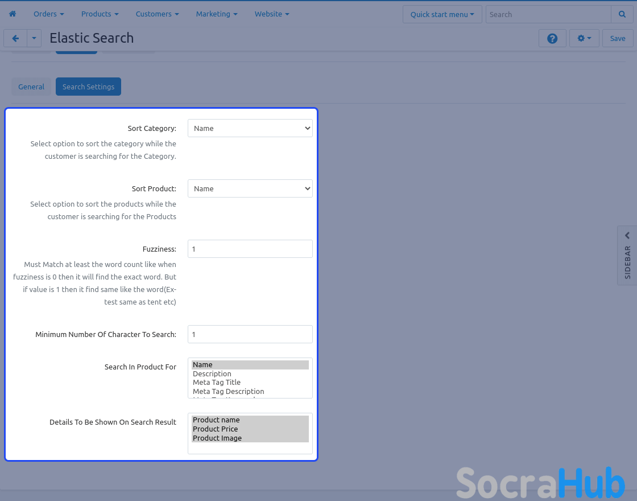637x501 pixels.
Task: Open the help question mark icon
Action: 552,38
